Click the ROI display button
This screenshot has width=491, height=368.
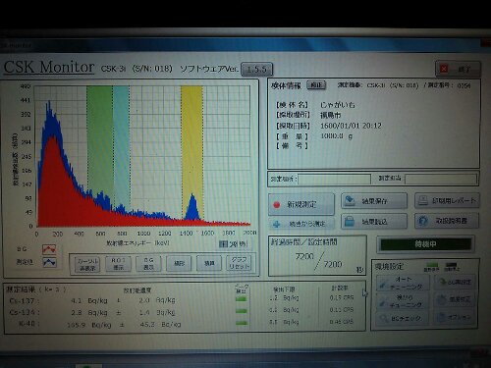pyautogui.click(x=118, y=263)
